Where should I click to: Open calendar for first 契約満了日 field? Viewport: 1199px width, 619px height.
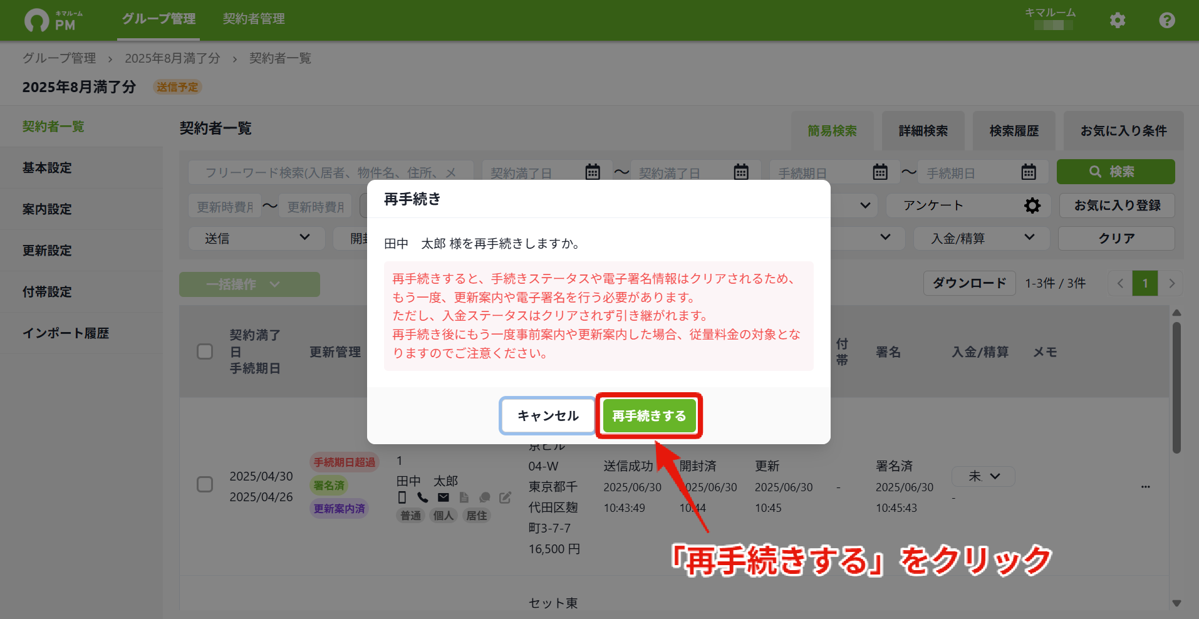pos(593,172)
